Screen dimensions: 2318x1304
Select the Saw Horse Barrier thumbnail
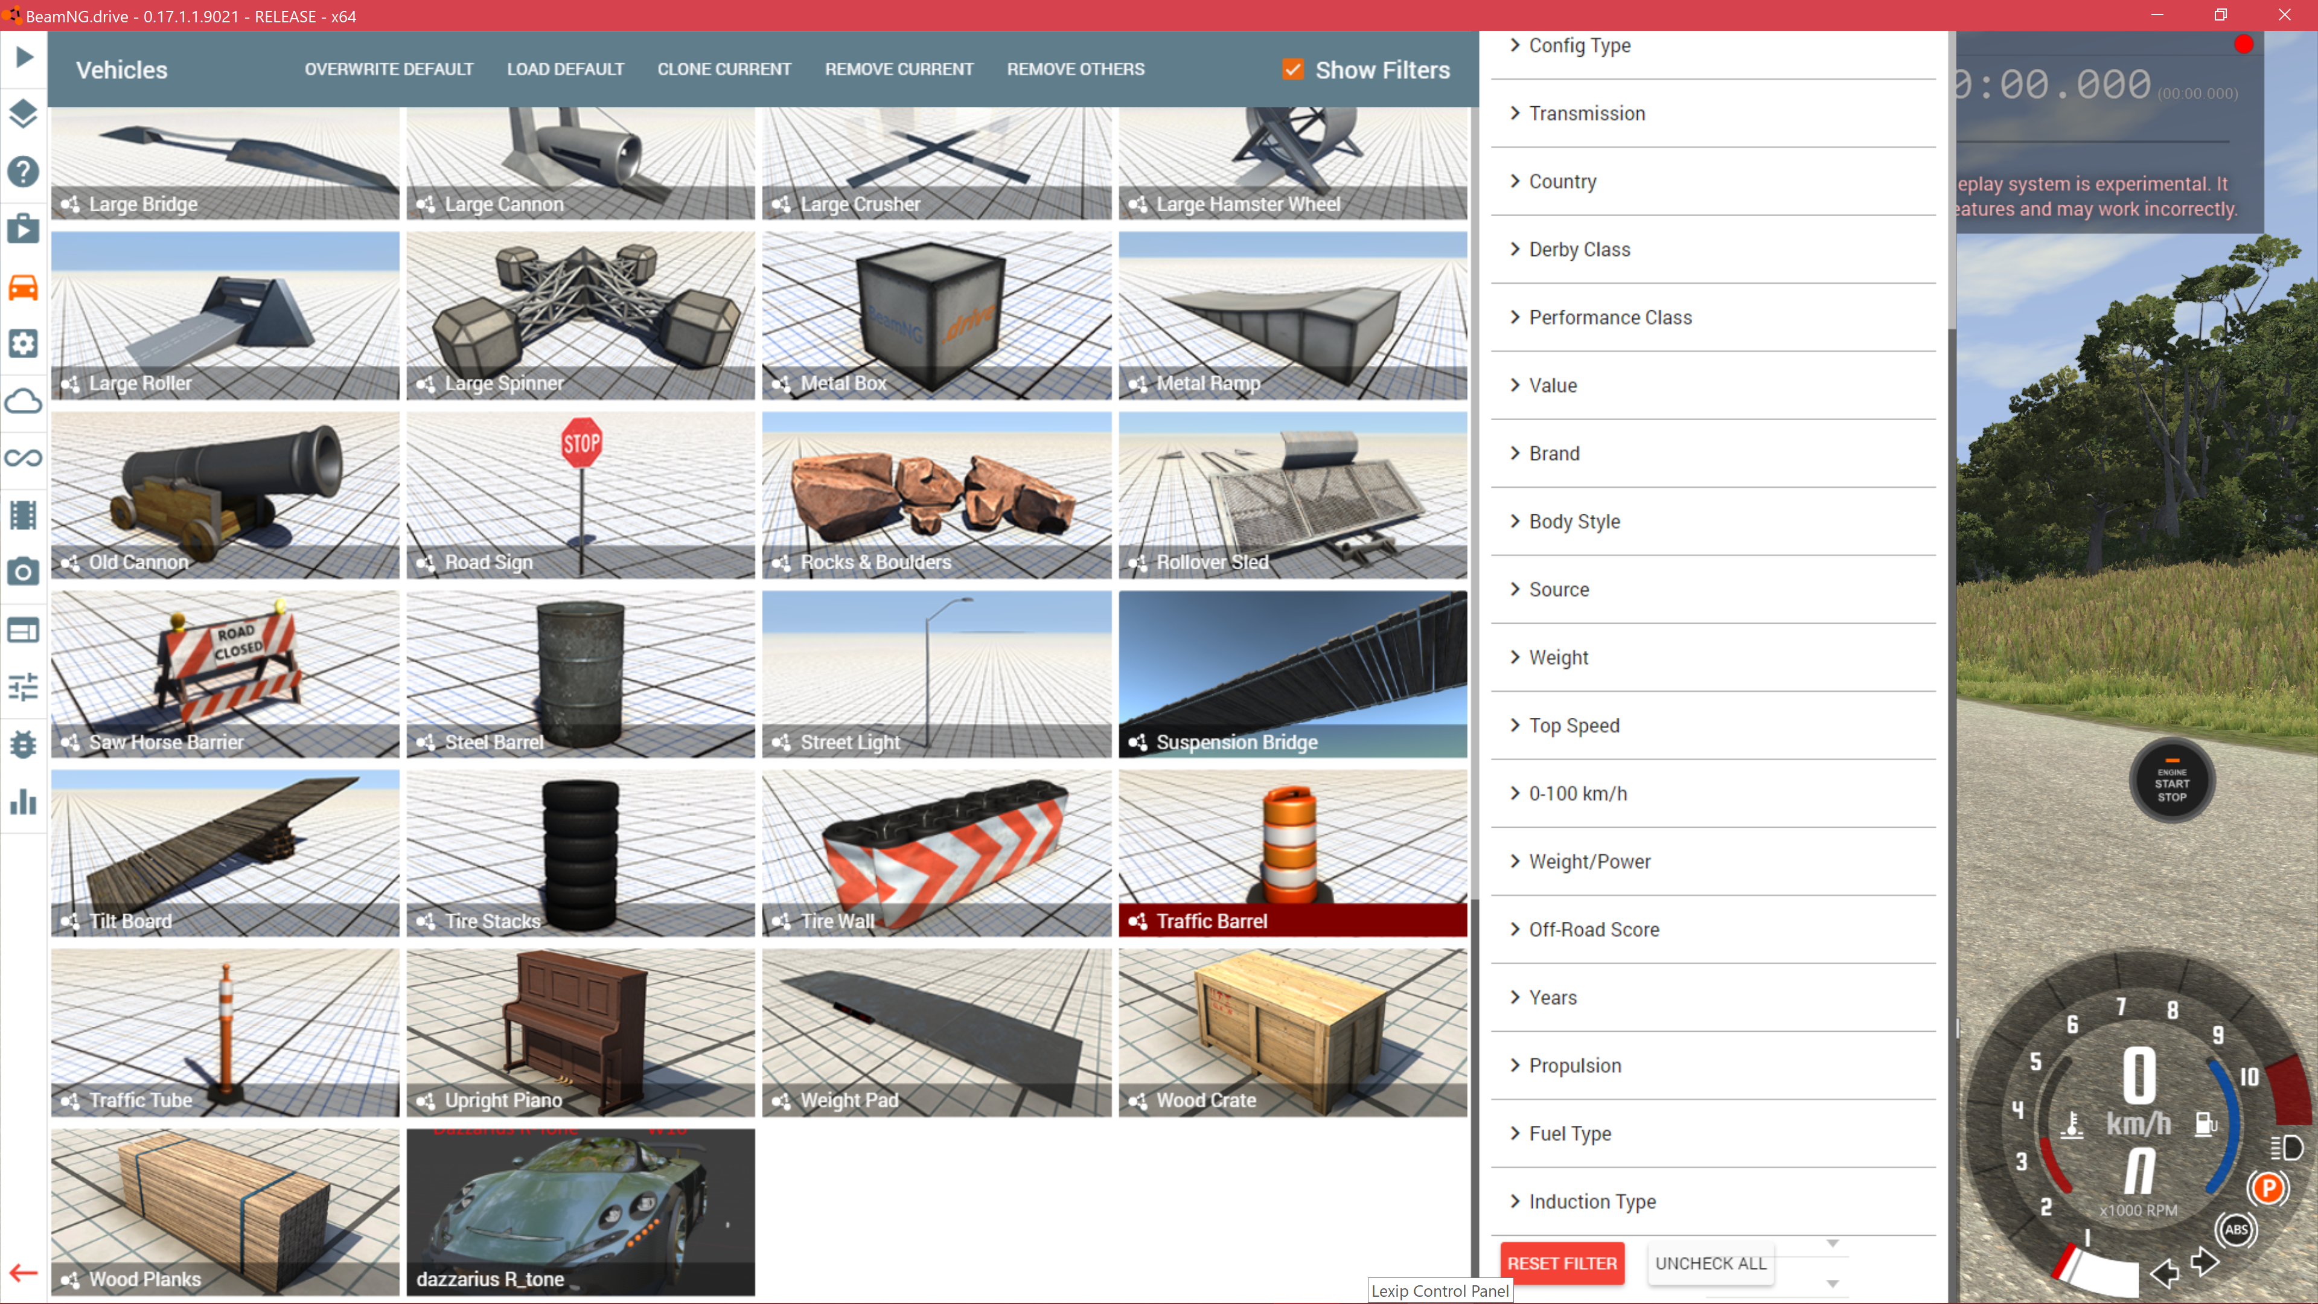pos(225,674)
